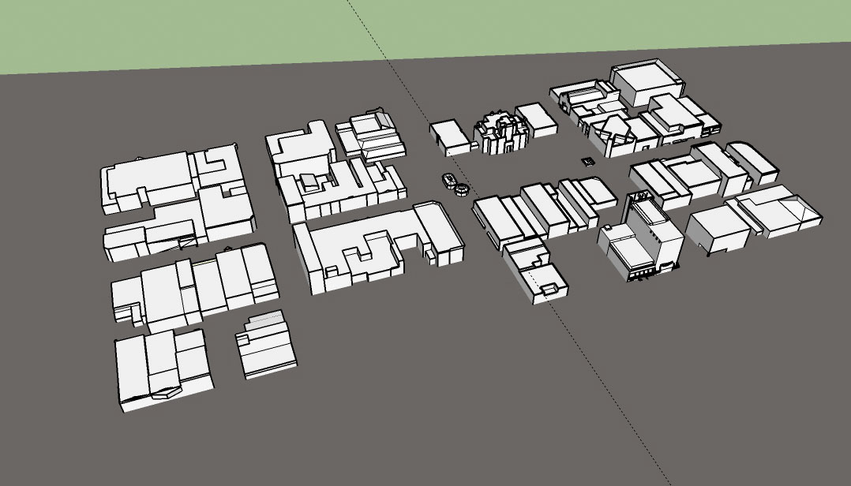Click the empty gray ground at bottom right
851x486 pixels.
coord(750,394)
